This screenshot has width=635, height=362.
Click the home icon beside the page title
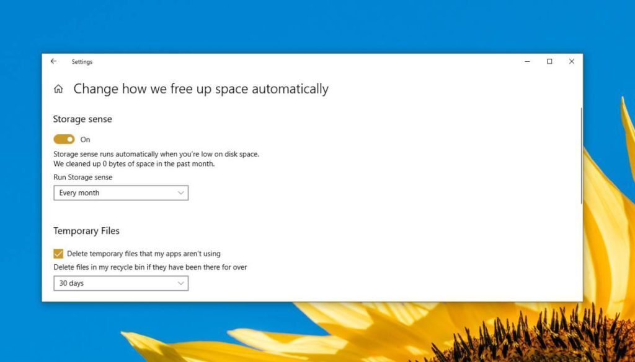tap(58, 88)
